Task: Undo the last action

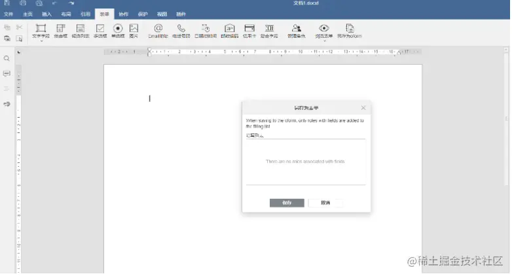Action: 54,3
